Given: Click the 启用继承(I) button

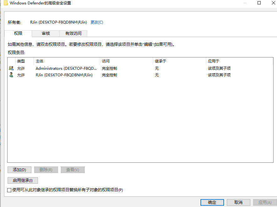Looking at the screenshot, I should pyautogui.click(x=23, y=181).
